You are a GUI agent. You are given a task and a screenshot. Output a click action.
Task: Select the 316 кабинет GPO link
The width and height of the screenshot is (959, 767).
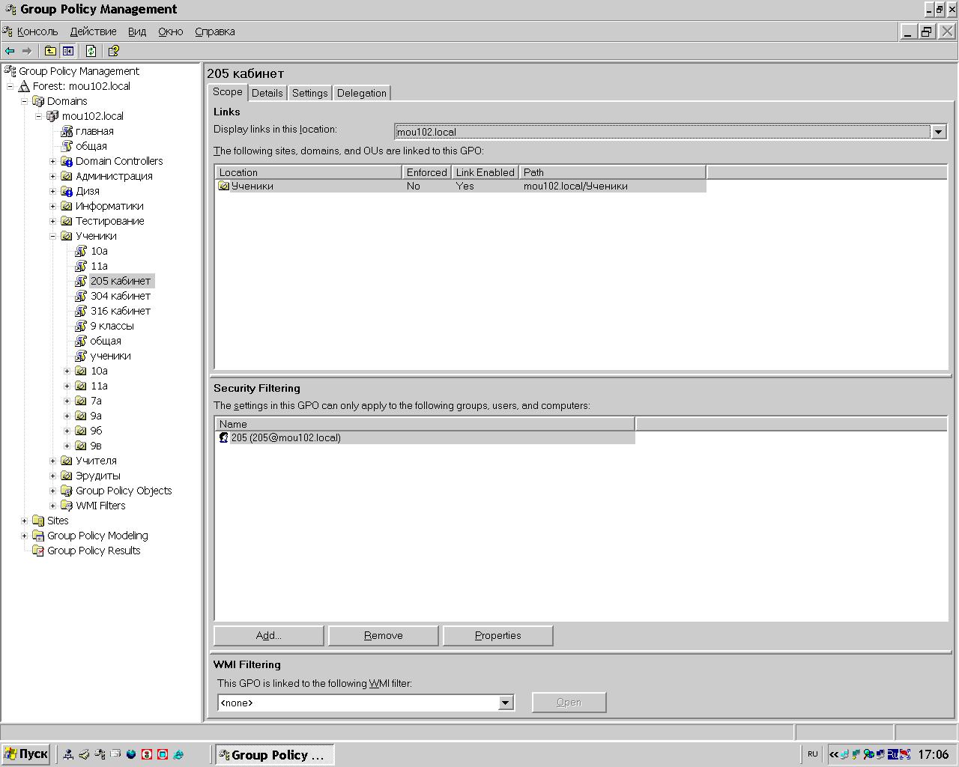121,311
